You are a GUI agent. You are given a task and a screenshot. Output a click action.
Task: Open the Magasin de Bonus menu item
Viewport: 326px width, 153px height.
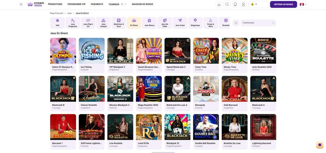click(x=142, y=4)
